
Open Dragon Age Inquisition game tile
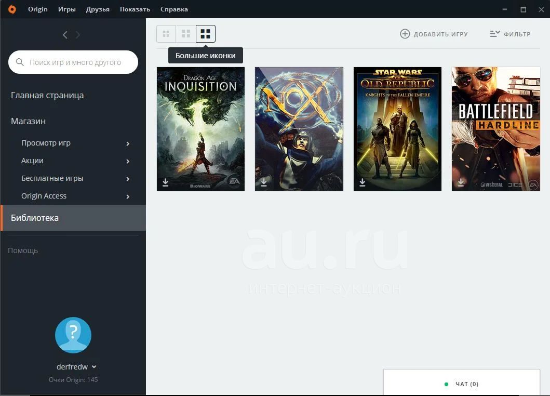[x=200, y=129]
